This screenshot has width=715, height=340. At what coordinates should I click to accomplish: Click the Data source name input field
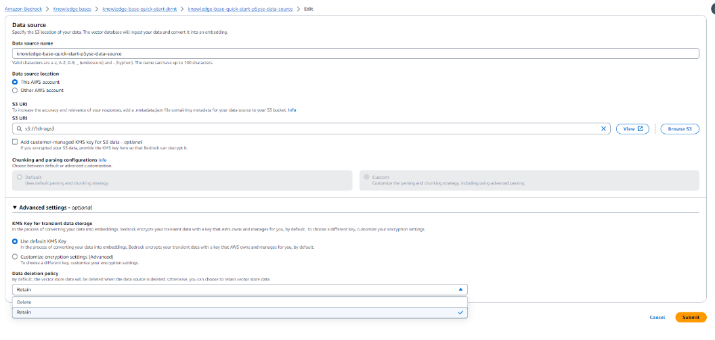[355, 53]
